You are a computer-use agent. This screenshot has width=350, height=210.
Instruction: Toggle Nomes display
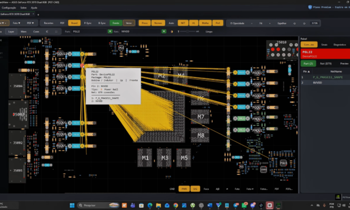coord(159,23)
